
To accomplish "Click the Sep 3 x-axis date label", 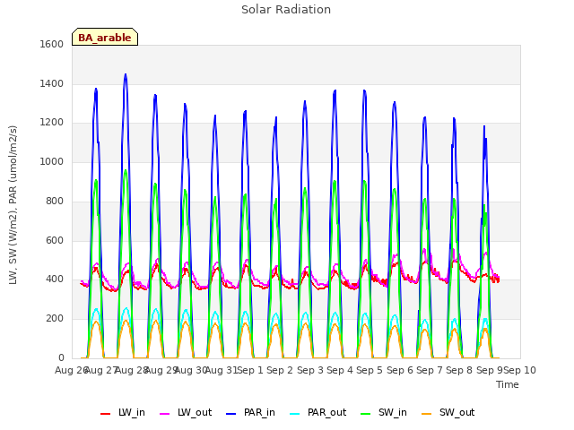I will pos(310,370).
